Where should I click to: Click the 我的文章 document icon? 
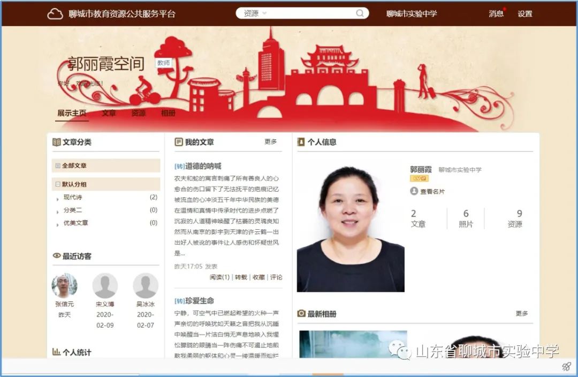[x=178, y=142]
